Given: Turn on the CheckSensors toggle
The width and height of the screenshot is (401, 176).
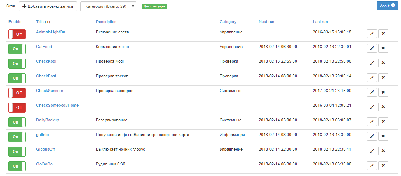Looking at the screenshot, I should point(17,93).
